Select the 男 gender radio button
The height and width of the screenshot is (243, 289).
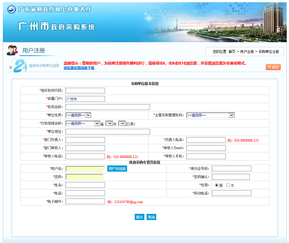pos(217,185)
